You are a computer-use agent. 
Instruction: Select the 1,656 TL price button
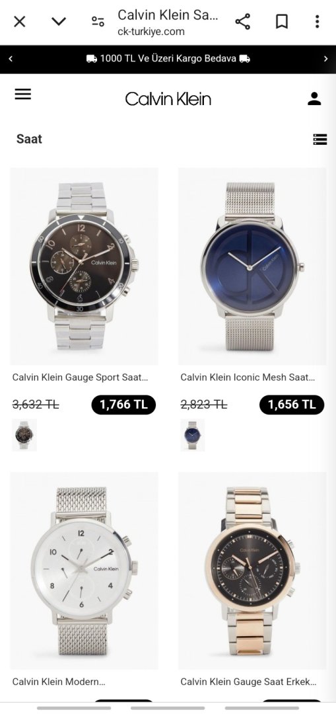tap(292, 405)
